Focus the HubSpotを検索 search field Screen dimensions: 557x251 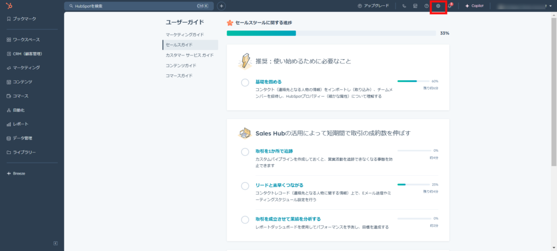[x=139, y=6]
